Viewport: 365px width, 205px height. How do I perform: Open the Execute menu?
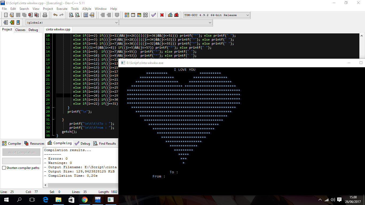(62, 9)
